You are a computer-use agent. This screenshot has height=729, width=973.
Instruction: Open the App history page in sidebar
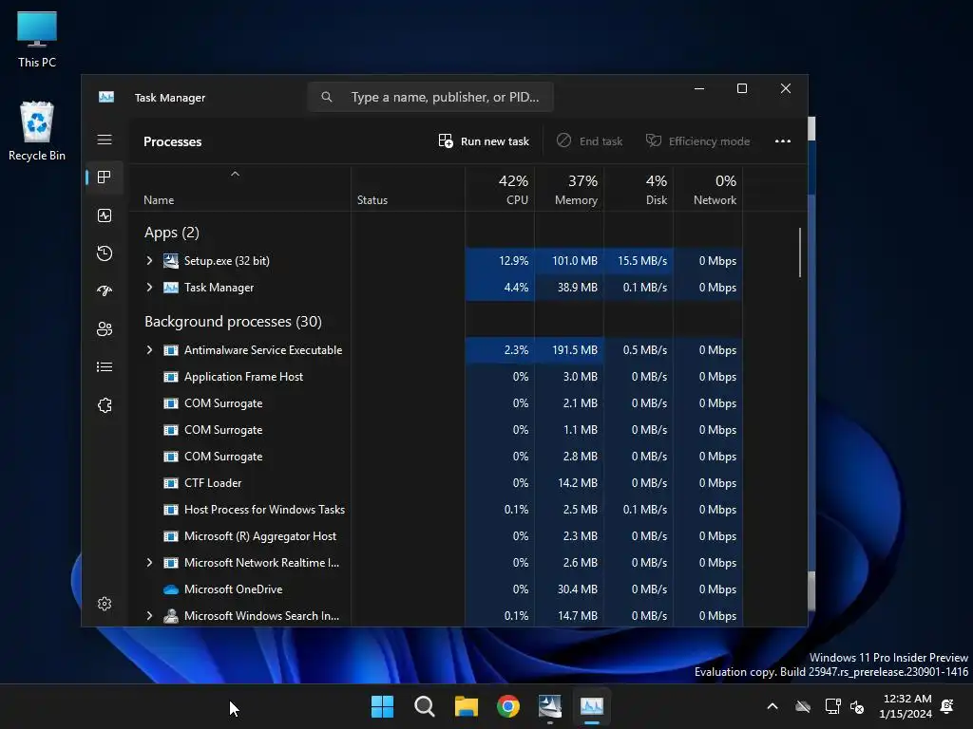(105, 252)
